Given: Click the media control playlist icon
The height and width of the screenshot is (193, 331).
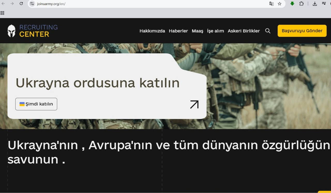Looking at the screenshot, I should tap(324, 4).
